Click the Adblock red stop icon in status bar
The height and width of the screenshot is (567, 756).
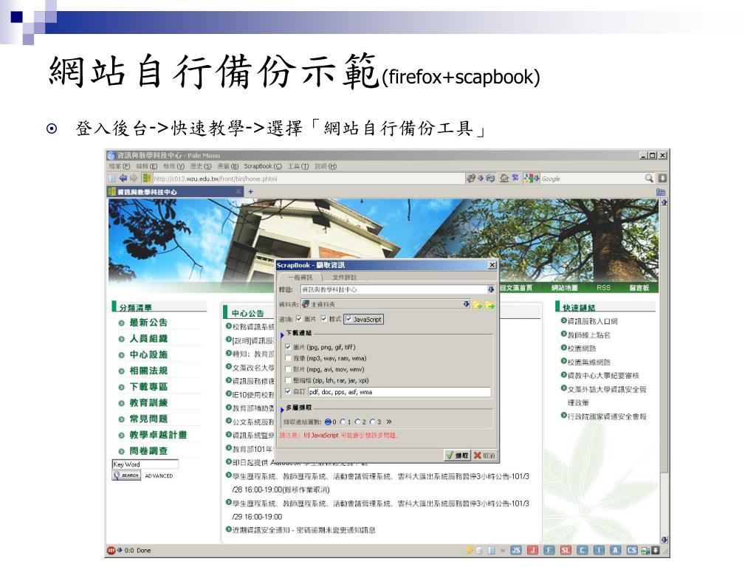pos(111,551)
